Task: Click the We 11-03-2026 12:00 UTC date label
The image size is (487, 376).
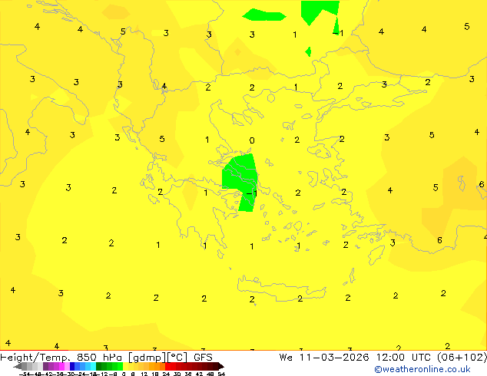Action: coord(355,358)
